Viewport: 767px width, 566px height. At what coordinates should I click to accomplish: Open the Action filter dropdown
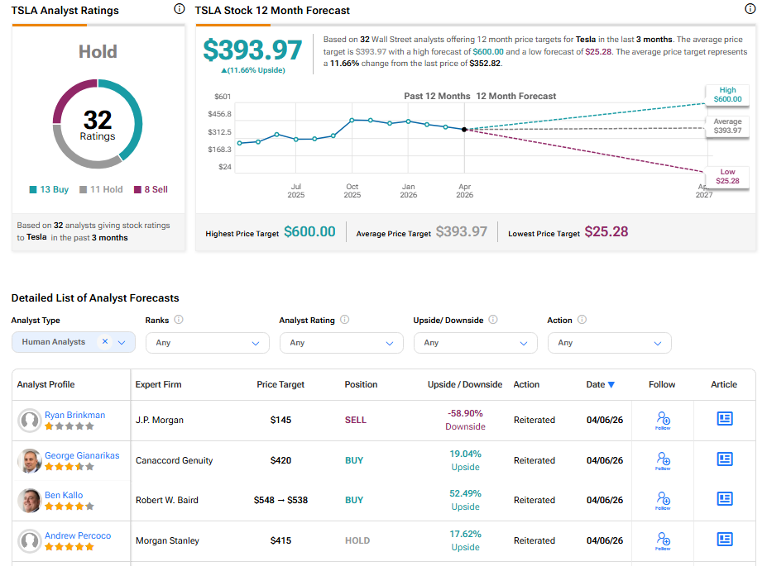(609, 343)
